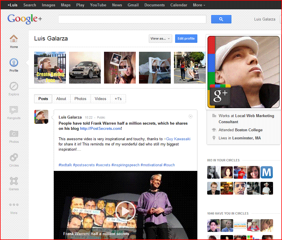This screenshot has width=282, height=240.
Task: Open the +Guy Kawasaki mention link
Action: (177, 139)
